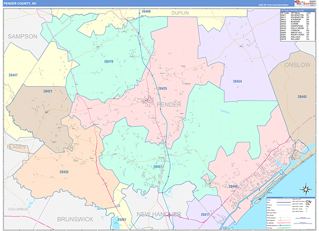Click the PENDER county label

[x=169, y=105]
